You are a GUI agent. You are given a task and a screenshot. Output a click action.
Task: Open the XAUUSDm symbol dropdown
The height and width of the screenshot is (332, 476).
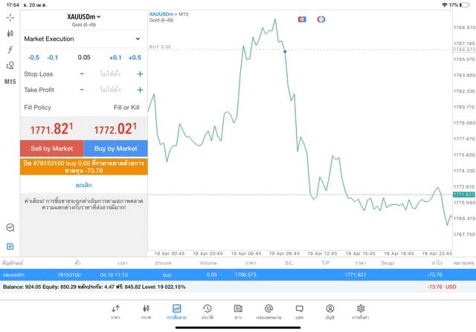pyautogui.click(x=84, y=17)
